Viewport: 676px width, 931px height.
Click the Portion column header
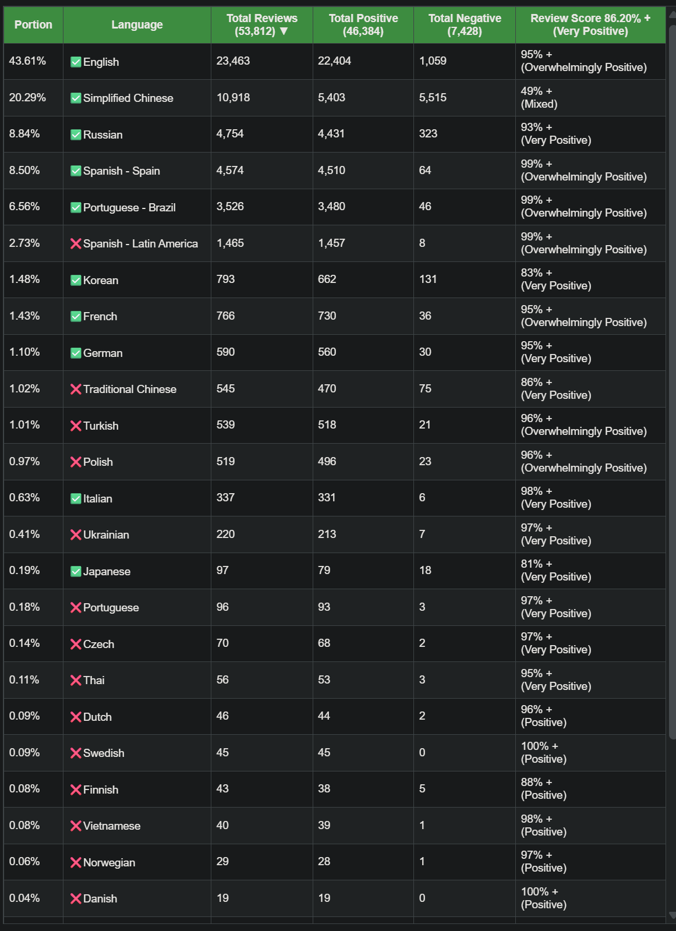[x=33, y=24]
